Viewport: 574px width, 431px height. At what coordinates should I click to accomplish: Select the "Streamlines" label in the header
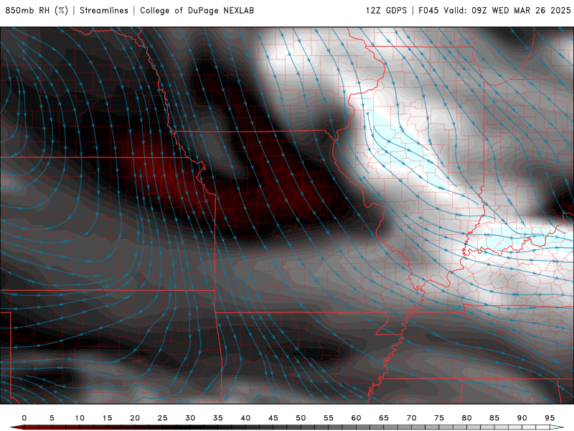pos(104,11)
